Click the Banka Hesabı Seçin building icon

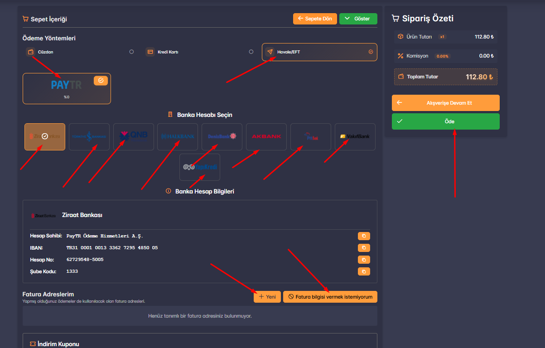pyautogui.click(x=170, y=115)
